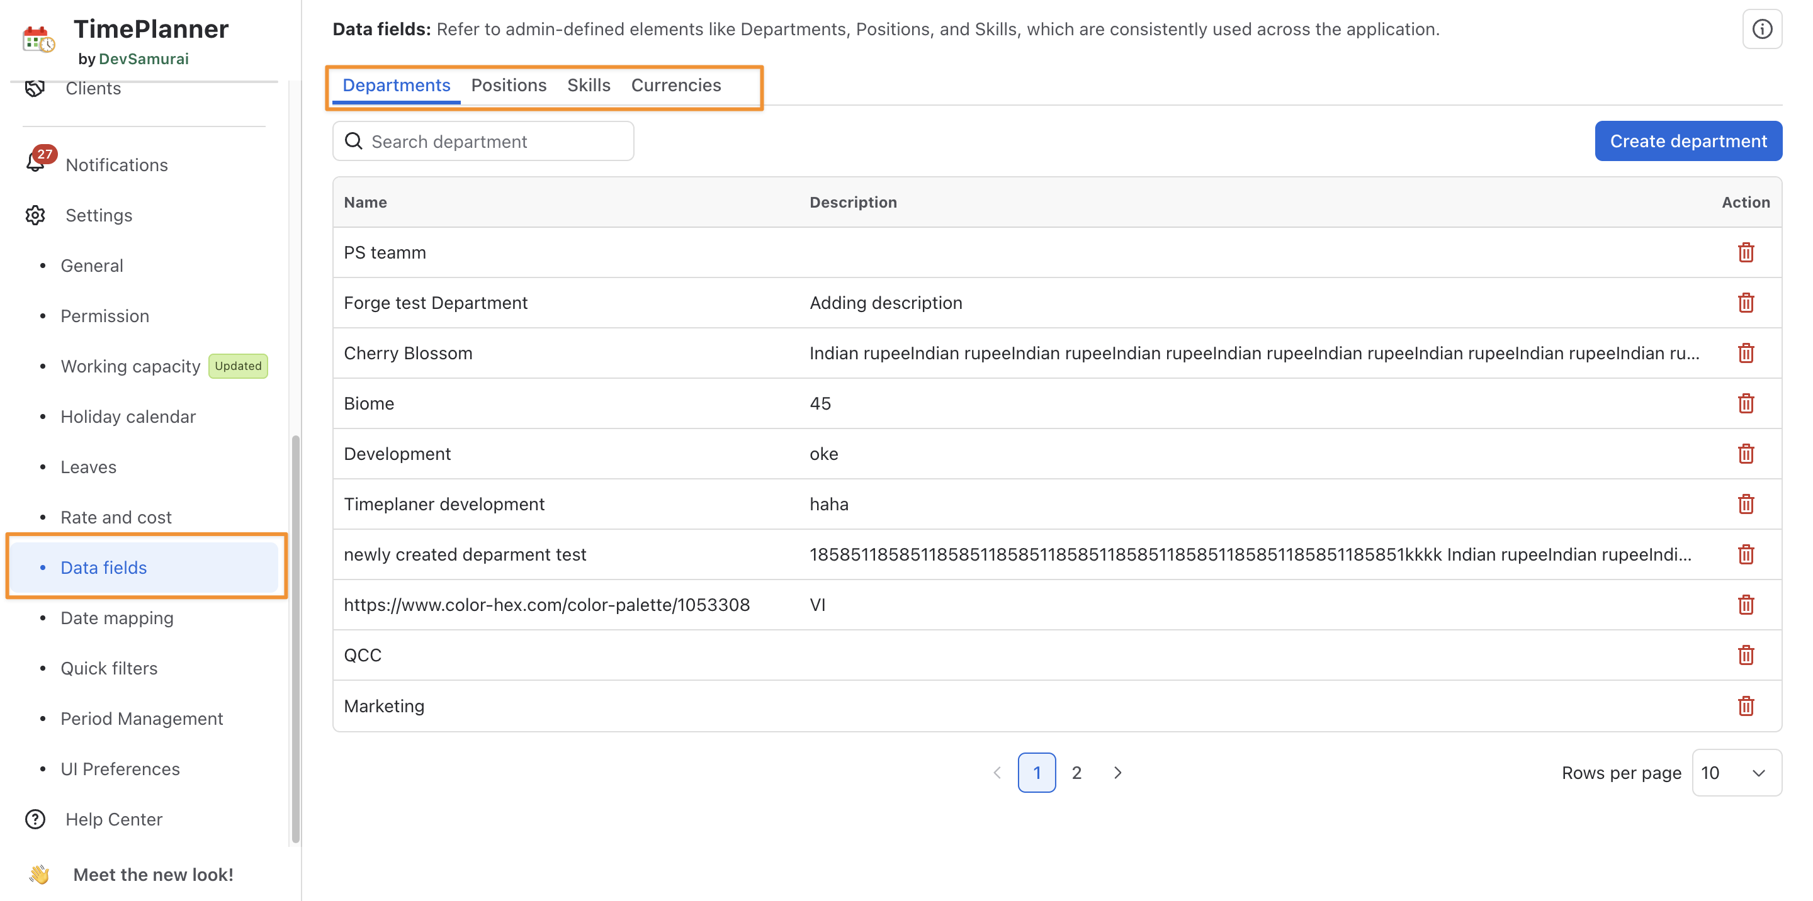Image resolution: width=1813 pixels, height=901 pixels.
Task: Open the DevSamurai link
Action: [144, 59]
